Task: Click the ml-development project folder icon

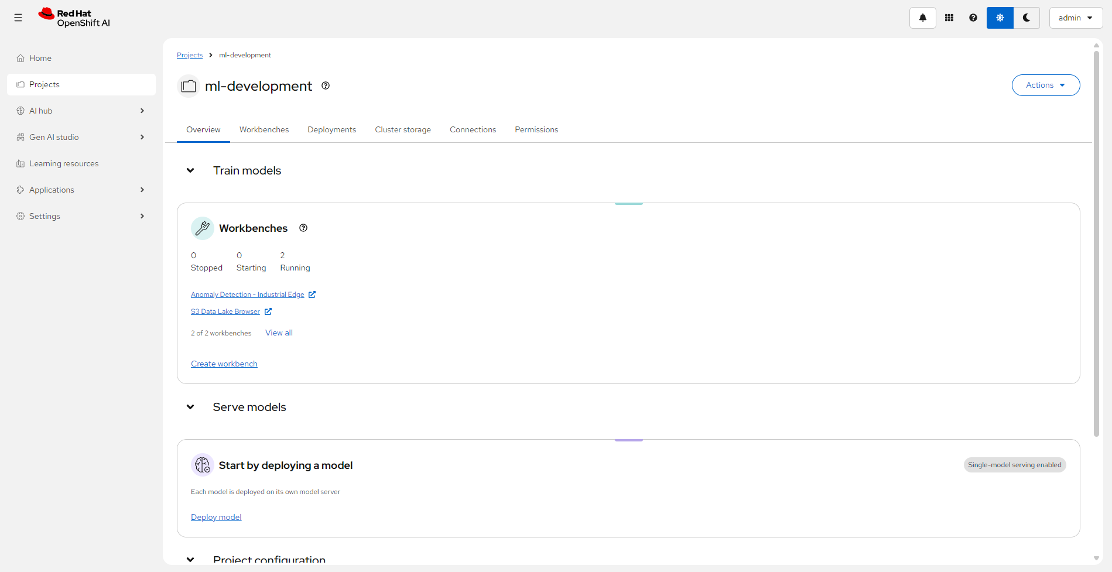Action: tap(189, 86)
